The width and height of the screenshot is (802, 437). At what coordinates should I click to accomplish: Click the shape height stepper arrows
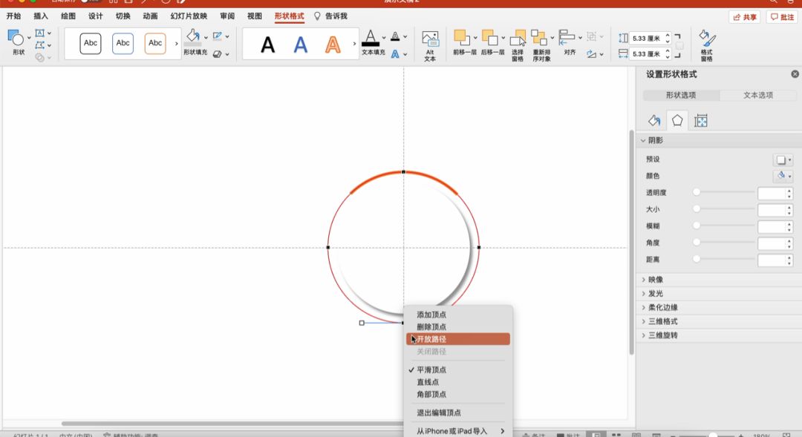(668, 39)
